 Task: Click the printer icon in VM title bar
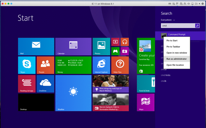click(185, 4)
